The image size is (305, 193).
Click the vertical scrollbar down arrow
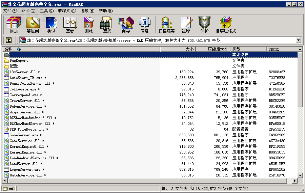point(300,175)
